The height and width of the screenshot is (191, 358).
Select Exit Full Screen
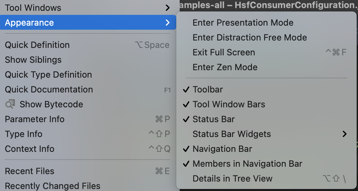266,52
